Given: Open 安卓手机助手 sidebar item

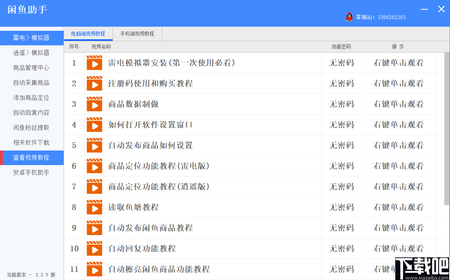Looking at the screenshot, I should coord(32,172).
